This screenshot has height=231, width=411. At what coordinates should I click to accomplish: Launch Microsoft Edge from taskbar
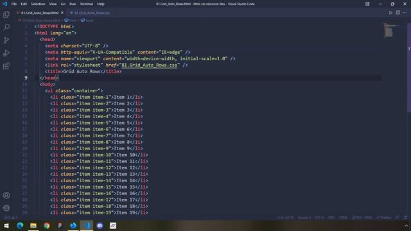point(20,225)
